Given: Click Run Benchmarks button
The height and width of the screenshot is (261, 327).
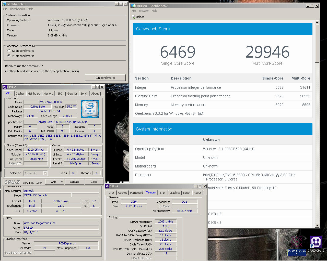Looking at the screenshot, I should coord(105,78).
